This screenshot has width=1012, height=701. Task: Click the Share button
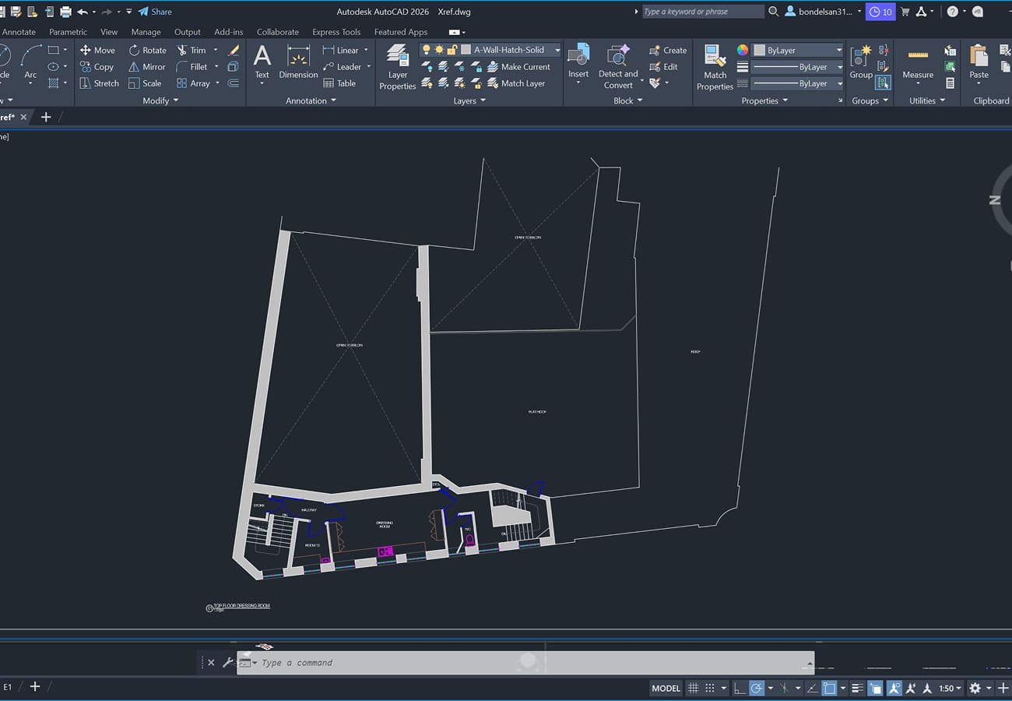click(155, 12)
